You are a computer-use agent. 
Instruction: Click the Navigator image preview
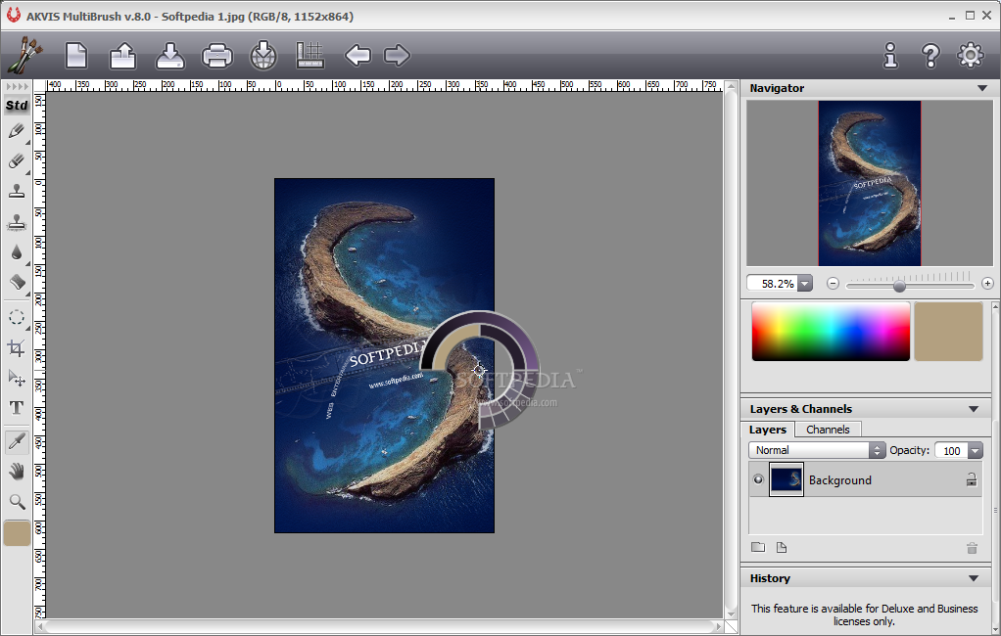pos(870,183)
